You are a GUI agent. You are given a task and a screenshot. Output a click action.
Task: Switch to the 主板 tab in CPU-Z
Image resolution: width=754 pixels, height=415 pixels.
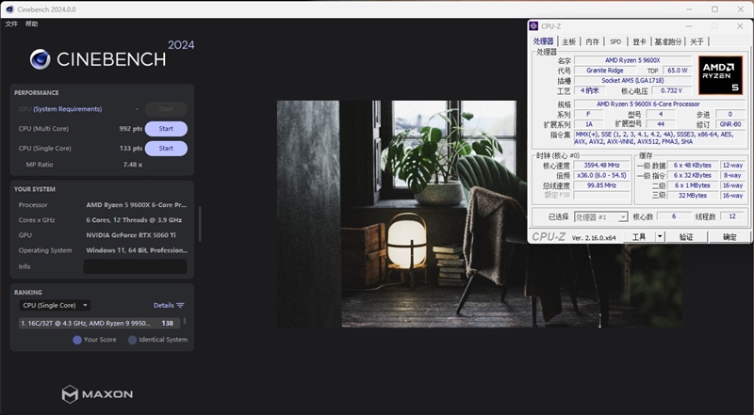click(568, 41)
